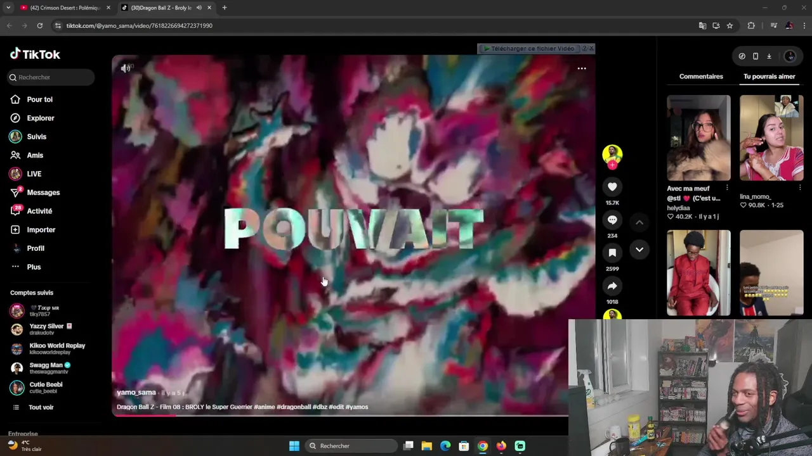Open comments via the speech bubble icon
The image size is (812, 456).
(x=612, y=220)
